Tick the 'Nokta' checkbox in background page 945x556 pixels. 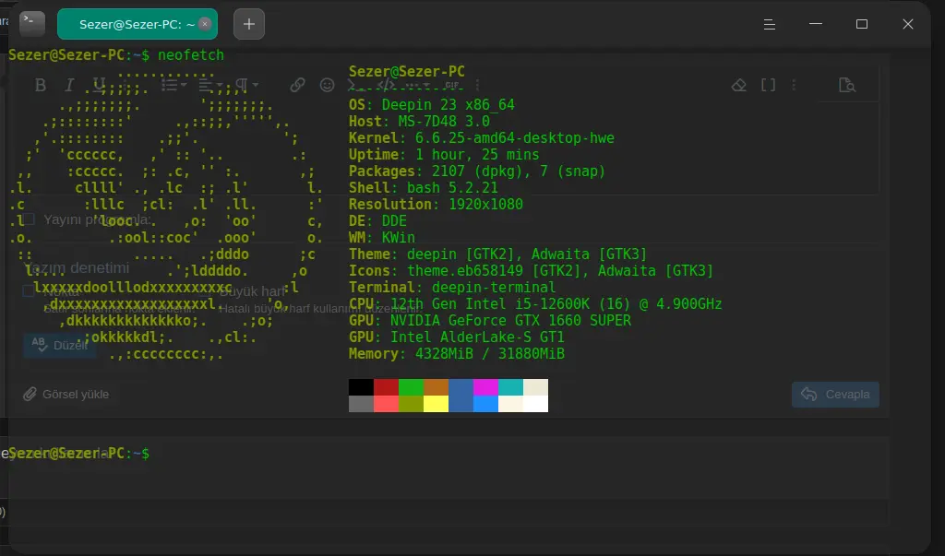(x=29, y=291)
